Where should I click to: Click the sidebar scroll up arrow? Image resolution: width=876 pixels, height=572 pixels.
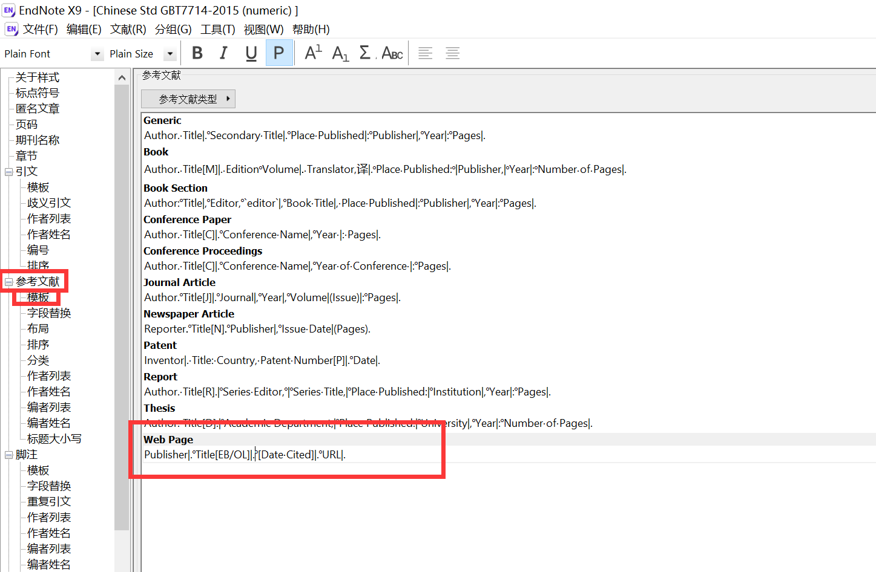pos(122,77)
